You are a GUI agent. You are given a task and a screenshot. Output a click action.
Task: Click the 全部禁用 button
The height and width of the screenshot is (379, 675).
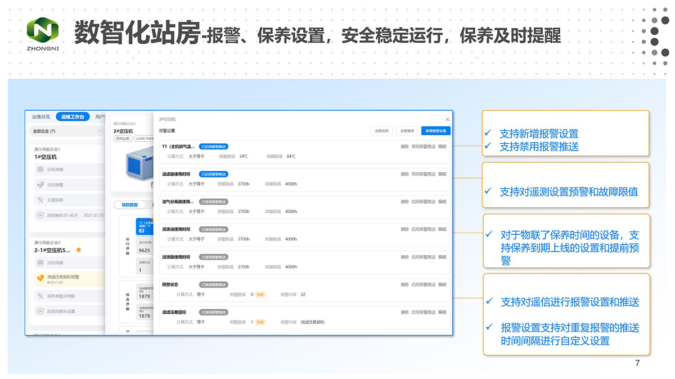406,131
